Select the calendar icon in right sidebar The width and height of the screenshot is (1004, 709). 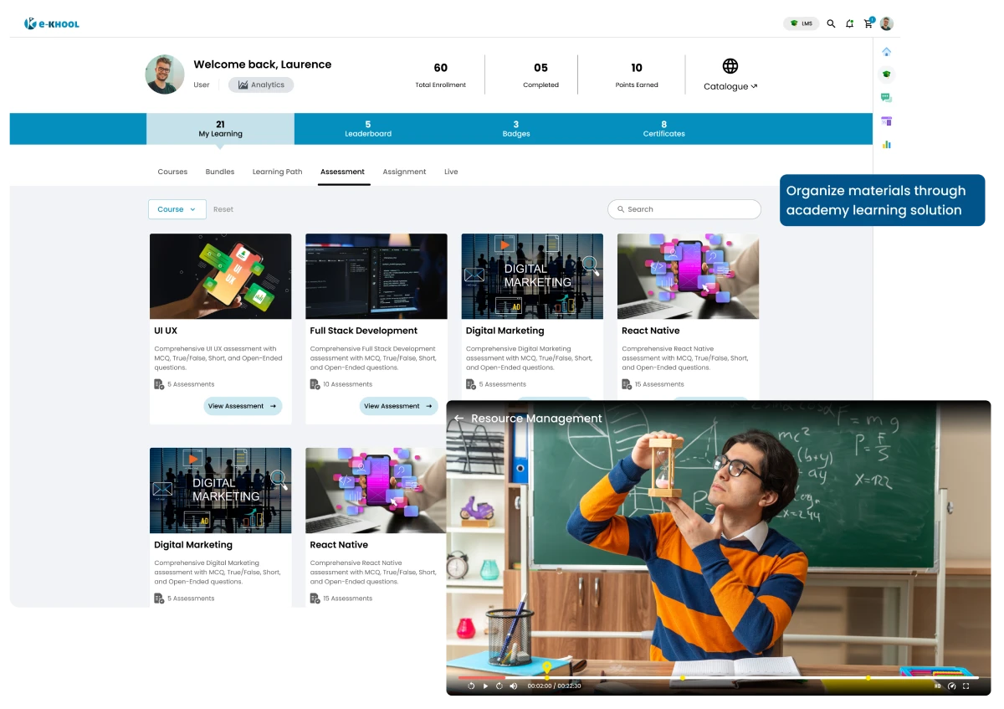point(887,121)
